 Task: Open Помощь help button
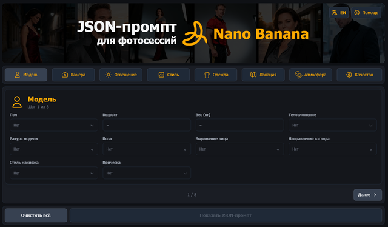pyautogui.click(x=366, y=13)
